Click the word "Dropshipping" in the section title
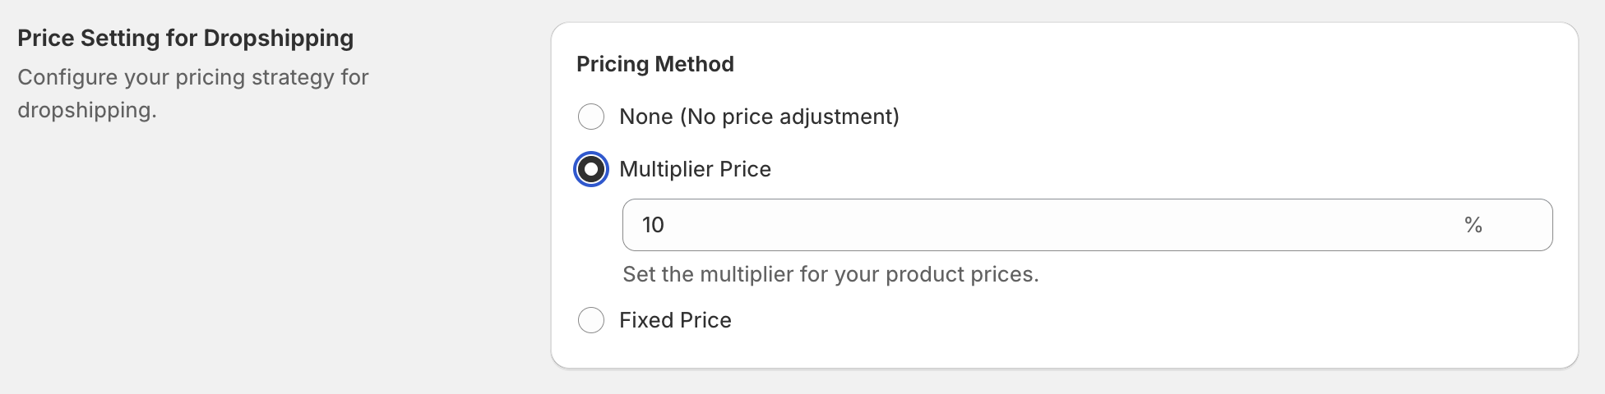1605x394 pixels. [278, 38]
